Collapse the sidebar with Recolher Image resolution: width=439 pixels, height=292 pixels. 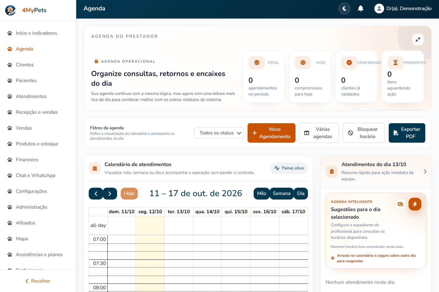(x=38, y=281)
